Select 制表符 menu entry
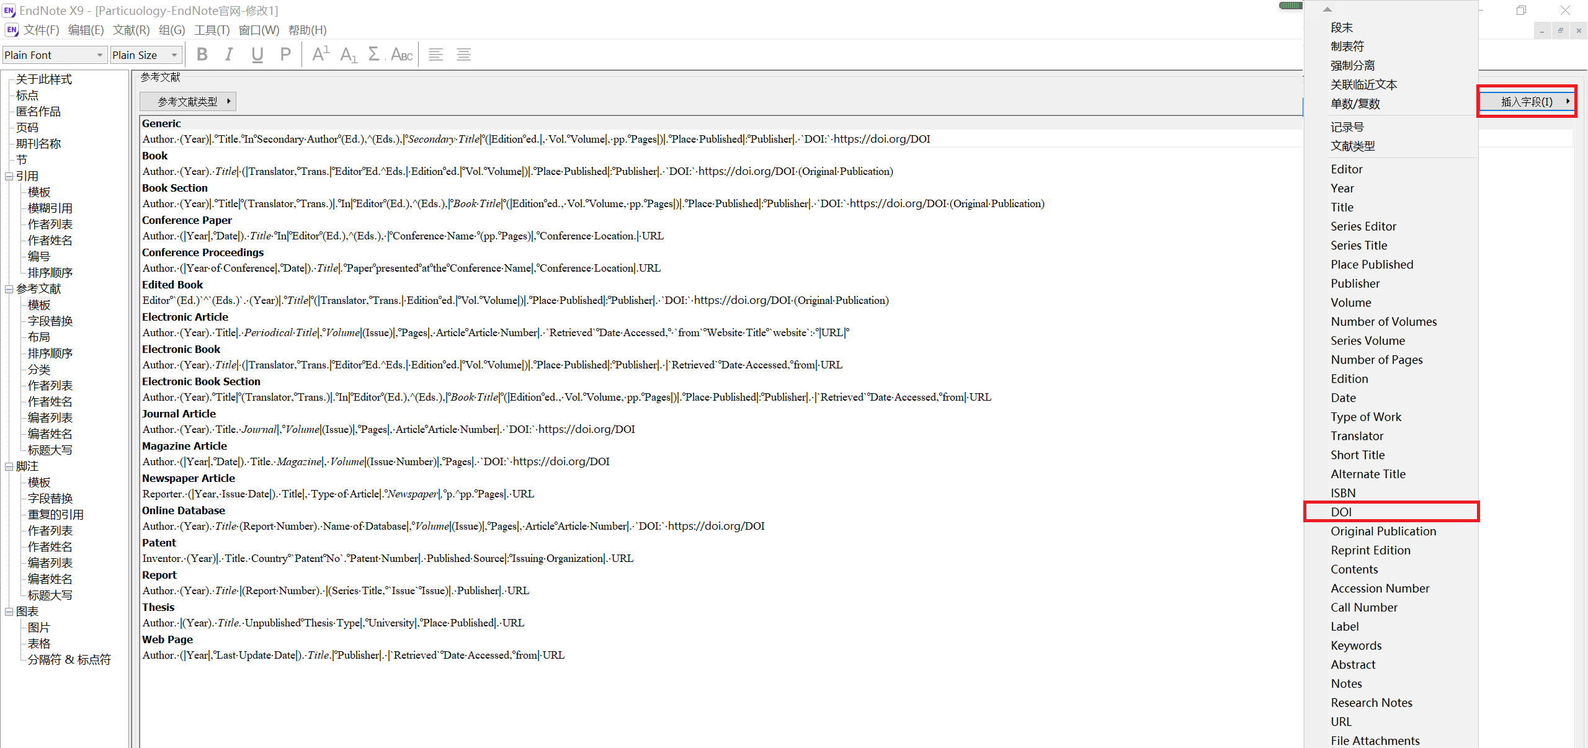 (1391, 47)
